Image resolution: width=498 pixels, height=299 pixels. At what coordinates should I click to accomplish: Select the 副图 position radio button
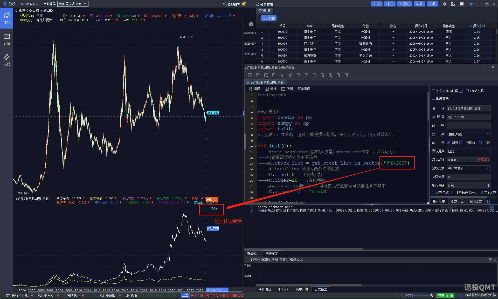point(448,143)
